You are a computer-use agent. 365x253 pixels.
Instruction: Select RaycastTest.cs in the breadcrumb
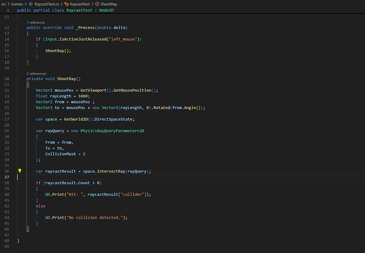(x=47, y=4)
